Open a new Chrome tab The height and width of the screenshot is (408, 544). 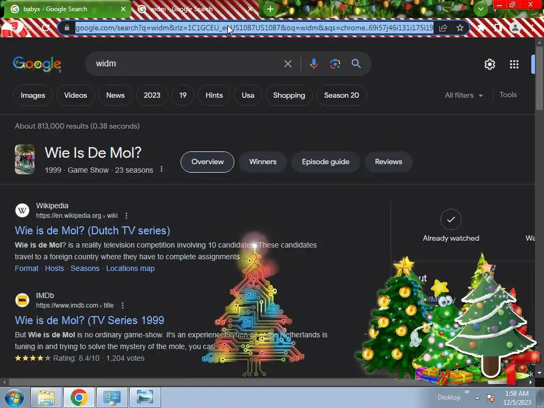(270, 10)
